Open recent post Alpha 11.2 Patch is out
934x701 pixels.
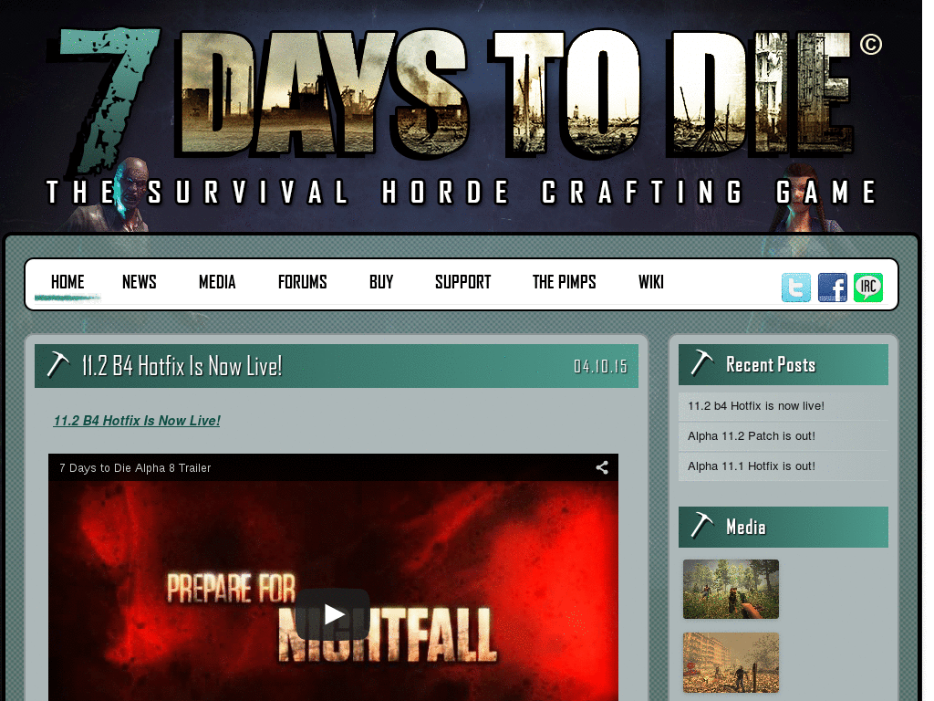pos(752,435)
